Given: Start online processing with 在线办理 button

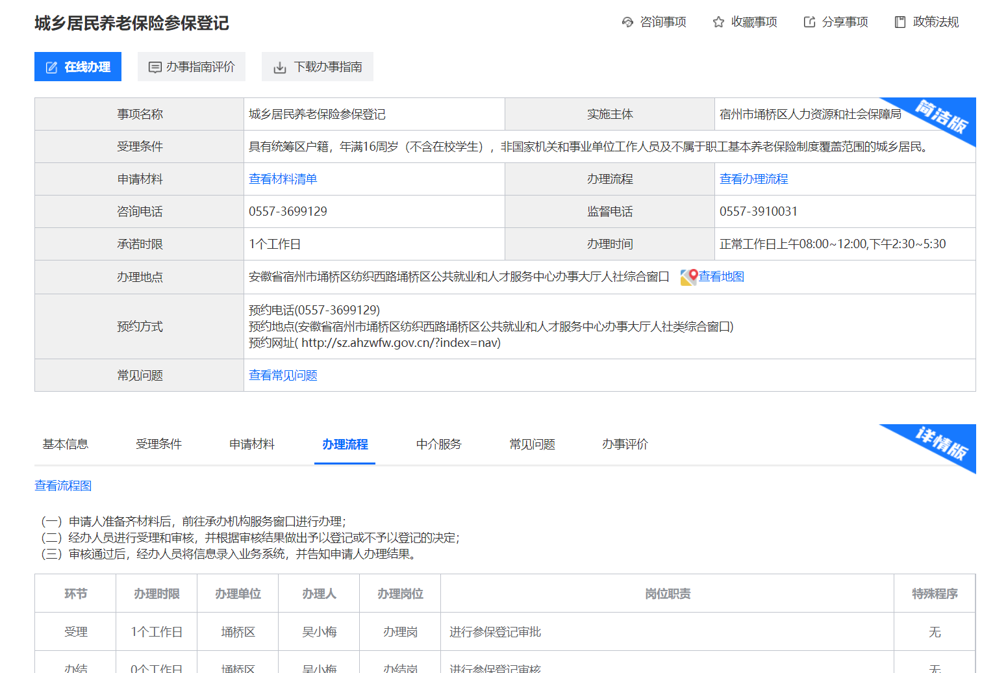Looking at the screenshot, I should tap(78, 67).
